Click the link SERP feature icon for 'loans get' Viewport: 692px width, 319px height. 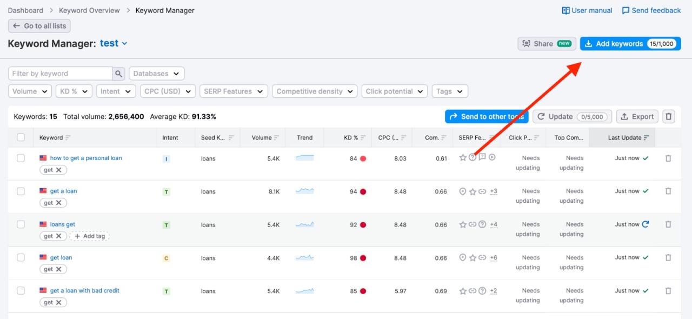coord(473,224)
